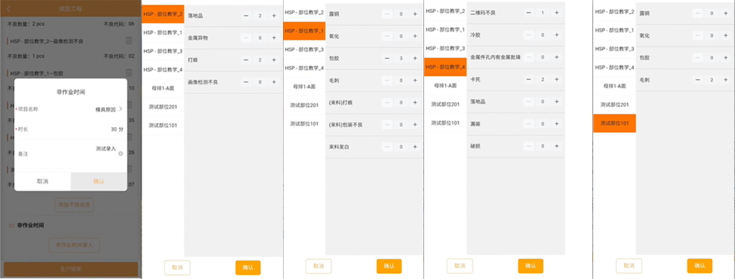Viewport: 735px width, 279px height.
Task: Open 测试部位201 tab beside the 画像检测不良 row
Action: [x=162, y=106]
